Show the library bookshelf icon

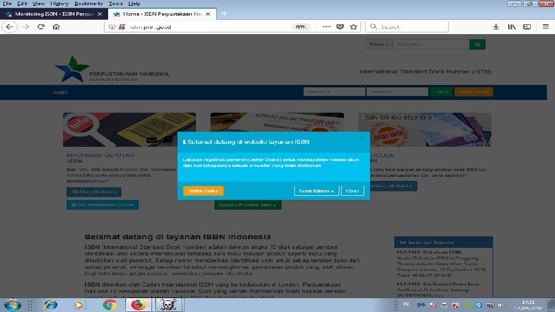click(512, 27)
